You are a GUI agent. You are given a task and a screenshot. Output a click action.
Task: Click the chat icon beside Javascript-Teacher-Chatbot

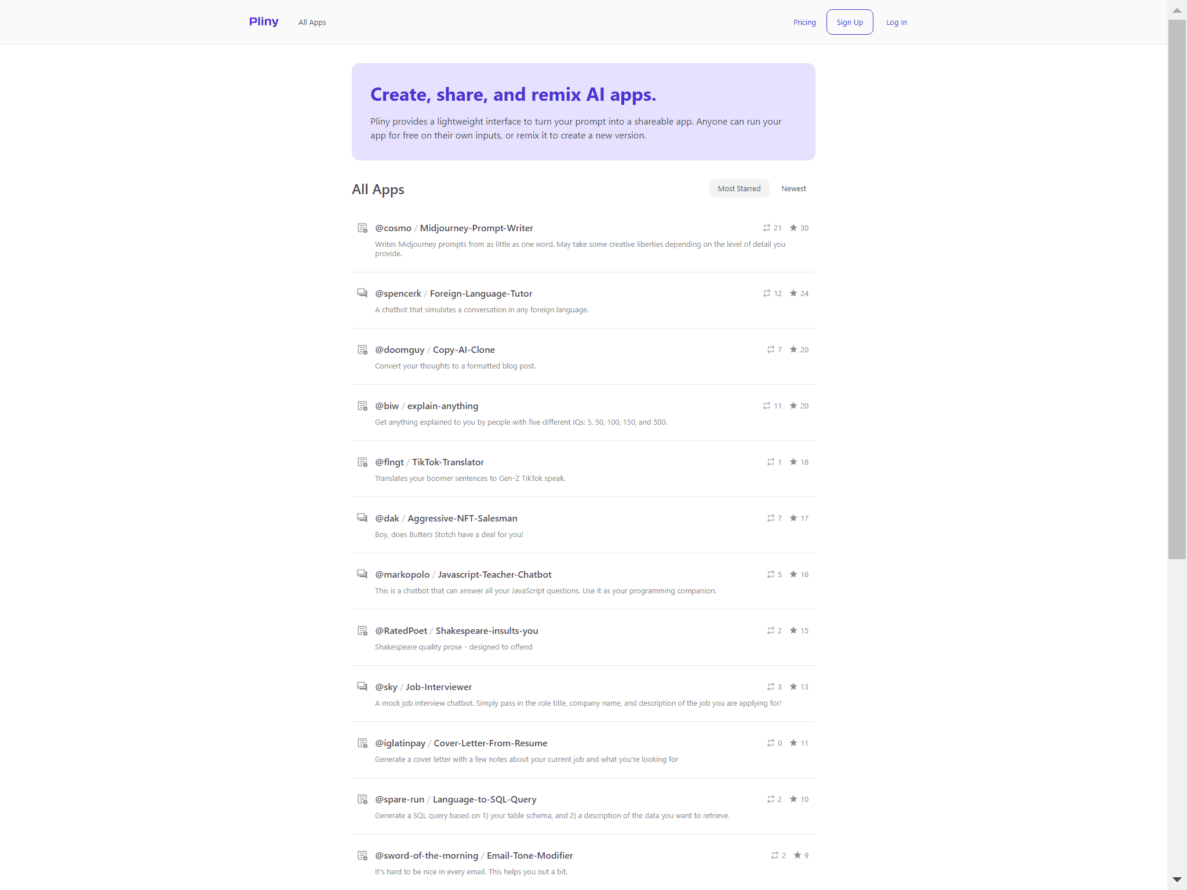click(362, 574)
